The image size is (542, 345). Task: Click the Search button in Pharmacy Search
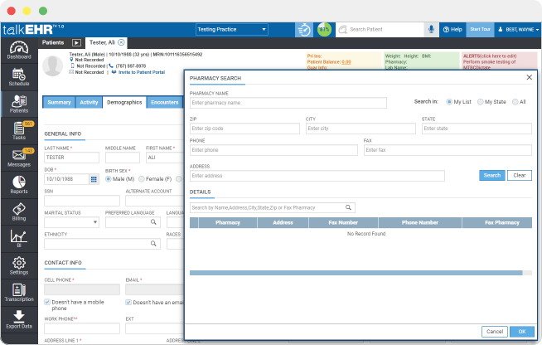pyautogui.click(x=491, y=175)
